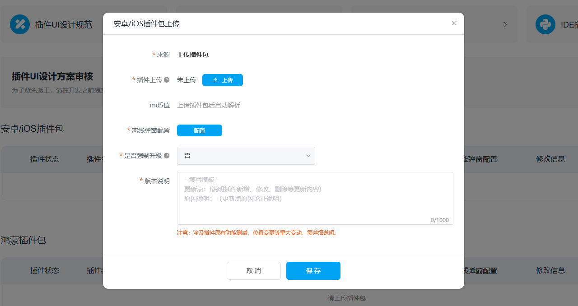Click help icon next to 是否强制升级
Screen dimensions: 578x306
click(167, 156)
